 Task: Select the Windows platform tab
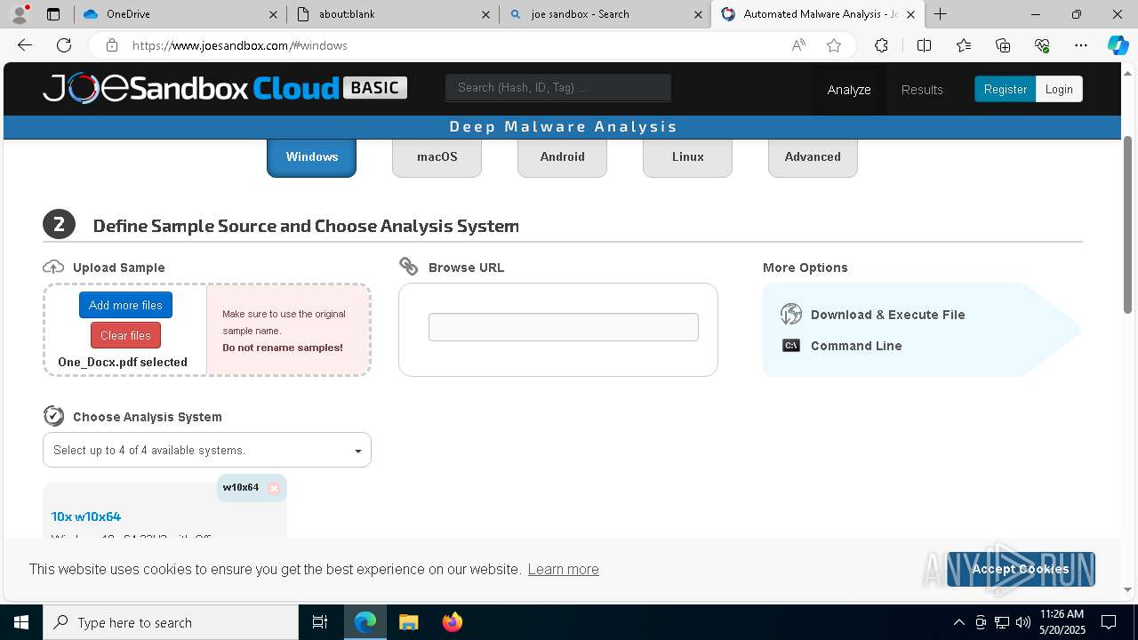coord(311,157)
